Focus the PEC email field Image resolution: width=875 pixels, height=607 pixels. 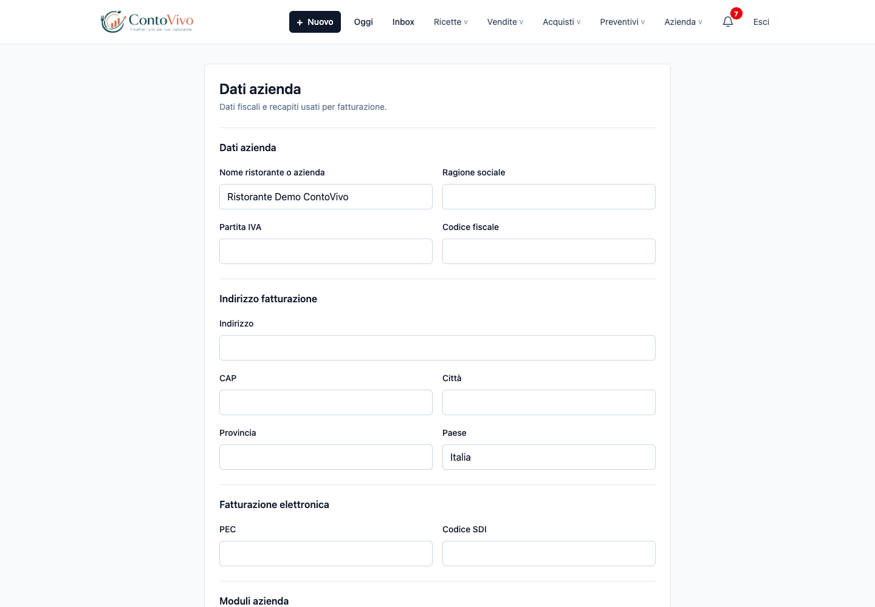point(326,554)
